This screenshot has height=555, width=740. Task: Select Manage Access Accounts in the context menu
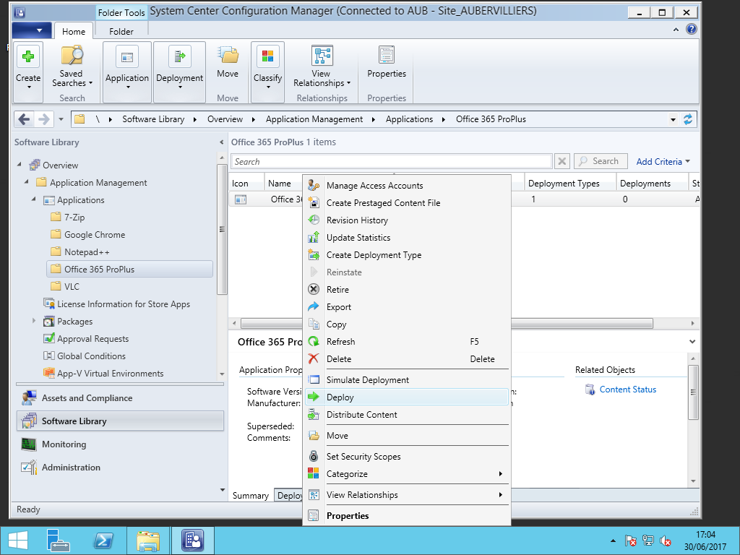(407, 186)
